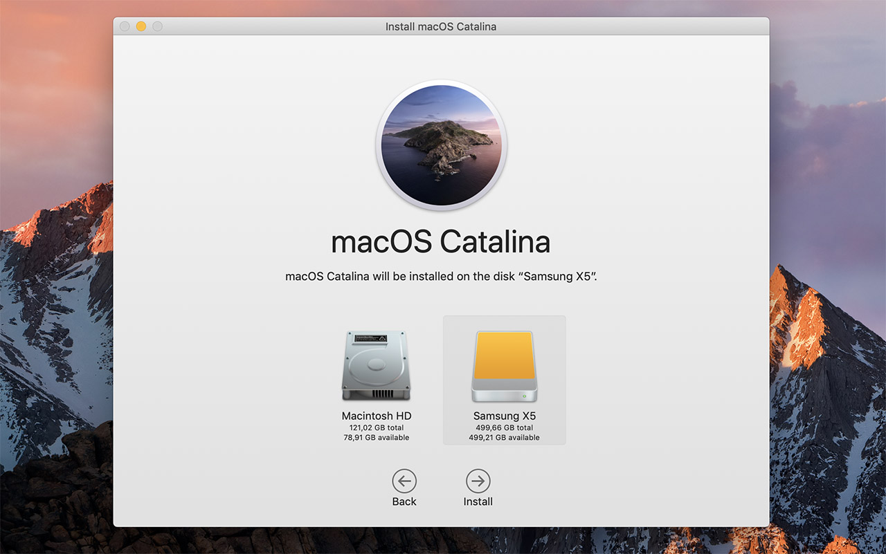Viewport: 886px width, 554px height.
Task: Select the Samsung X5 external drive icon
Action: tap(505, 366)
